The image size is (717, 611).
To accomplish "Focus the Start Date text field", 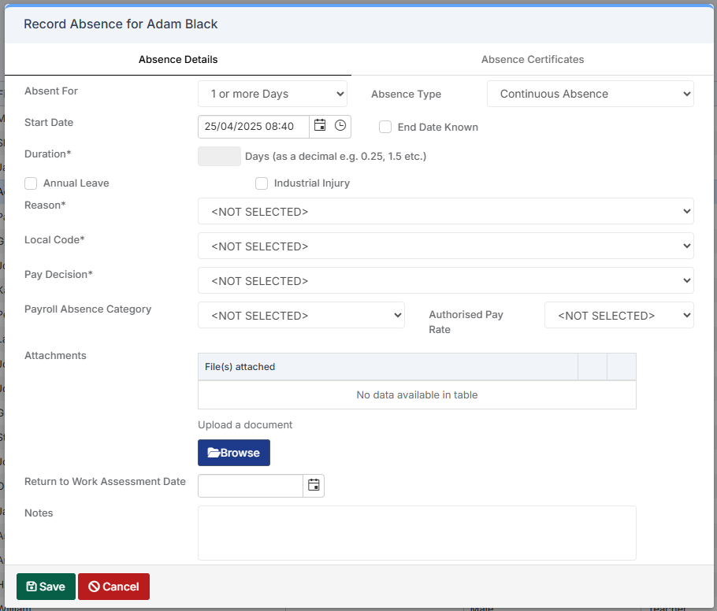I will click(x=254, y=127).
